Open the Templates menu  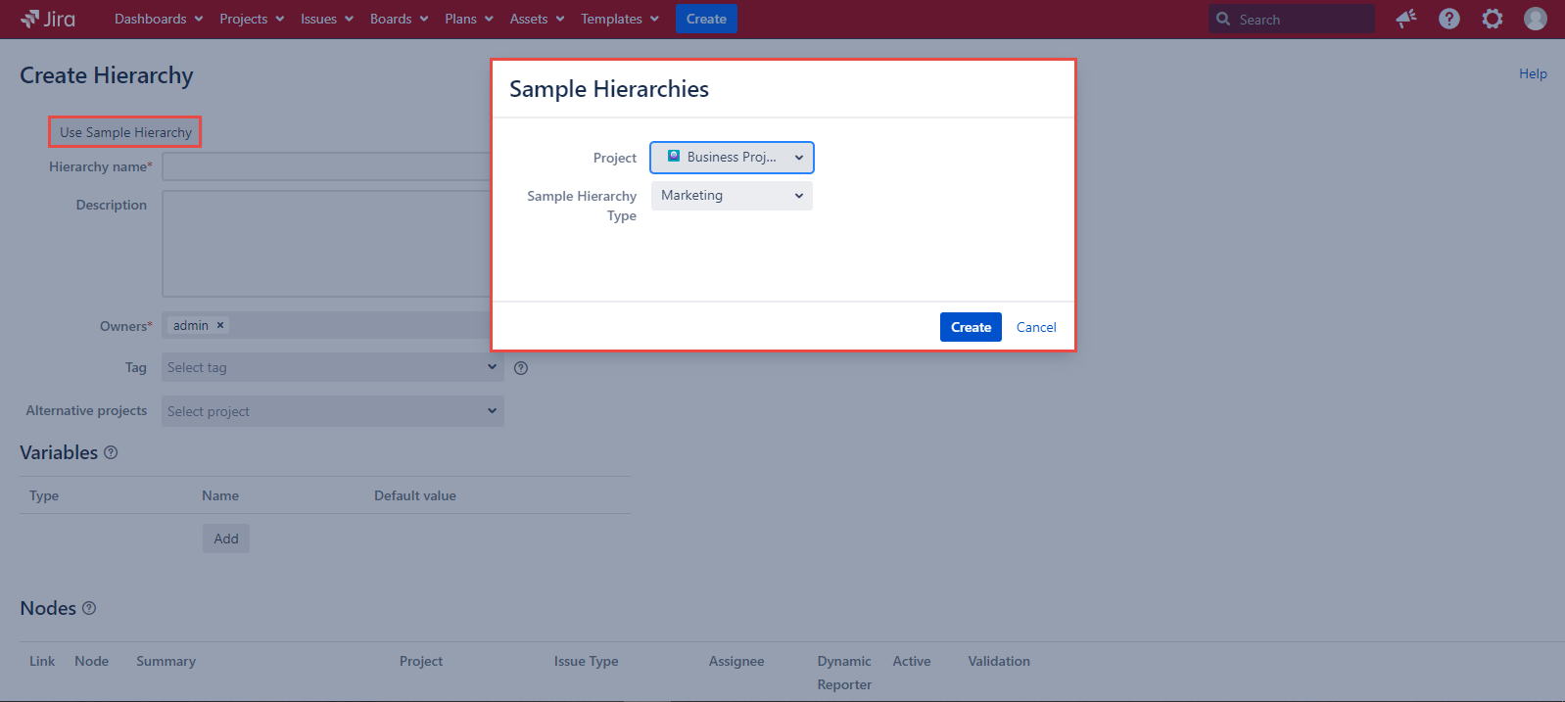(619, 19)
